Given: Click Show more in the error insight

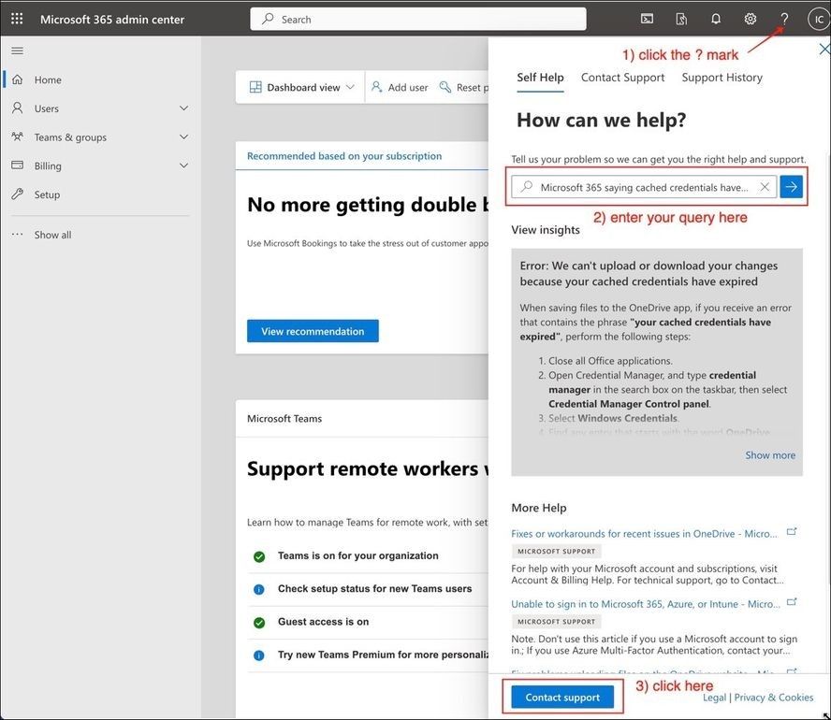Looking at the screenshot, I should coord(769,454).
